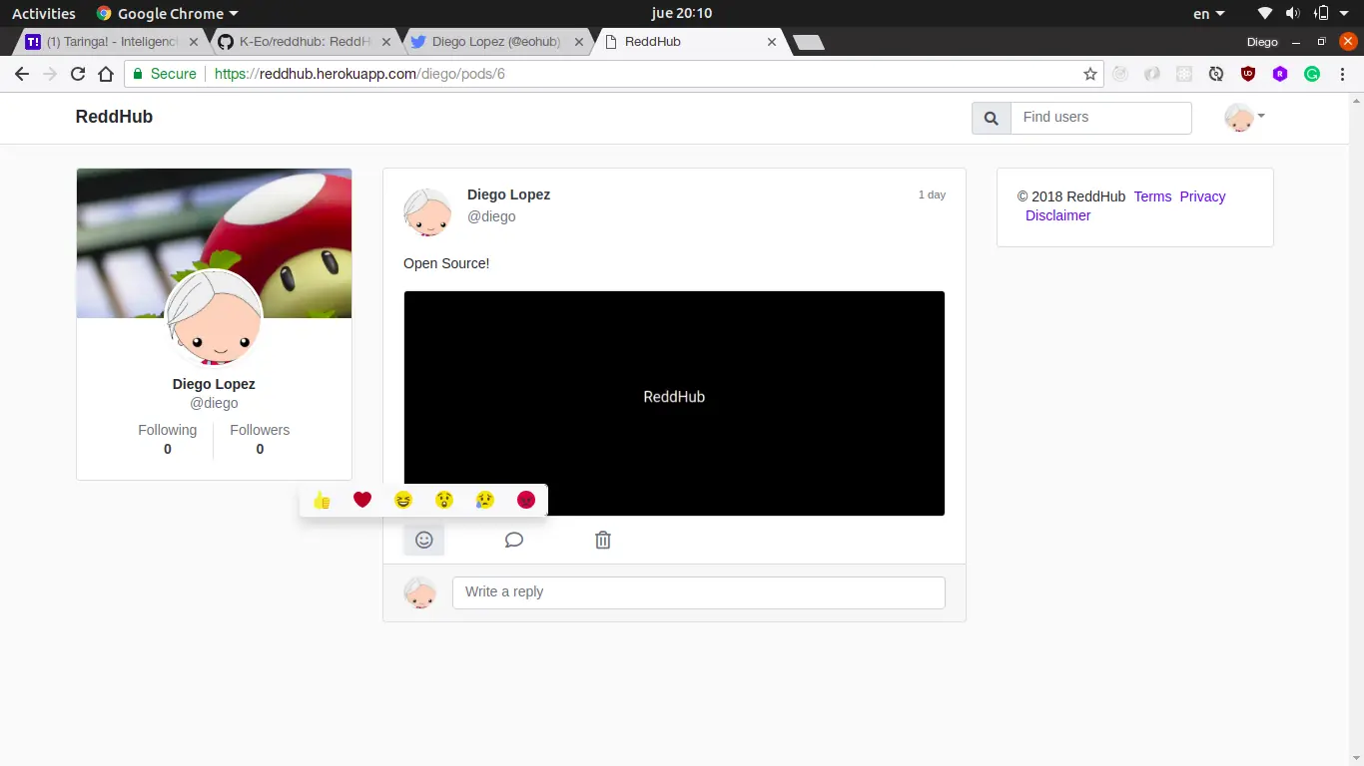View the green secure padlock site info
This screenshot has height=766, width=1364.
coord(166,74)
